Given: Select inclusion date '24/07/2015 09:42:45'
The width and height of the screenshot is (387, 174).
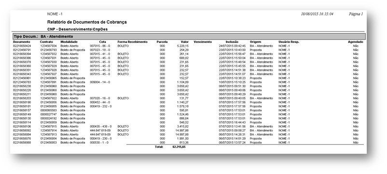Looking at the screenshot, I should [x=232, y=46].
